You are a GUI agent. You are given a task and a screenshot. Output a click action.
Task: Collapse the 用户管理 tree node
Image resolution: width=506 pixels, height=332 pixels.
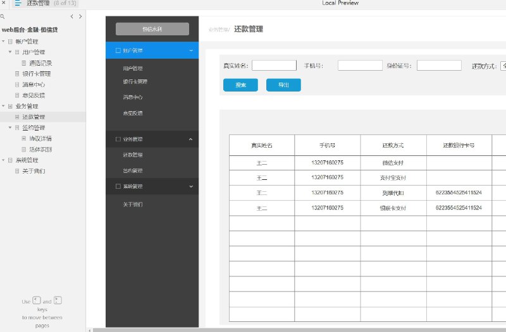10,52
